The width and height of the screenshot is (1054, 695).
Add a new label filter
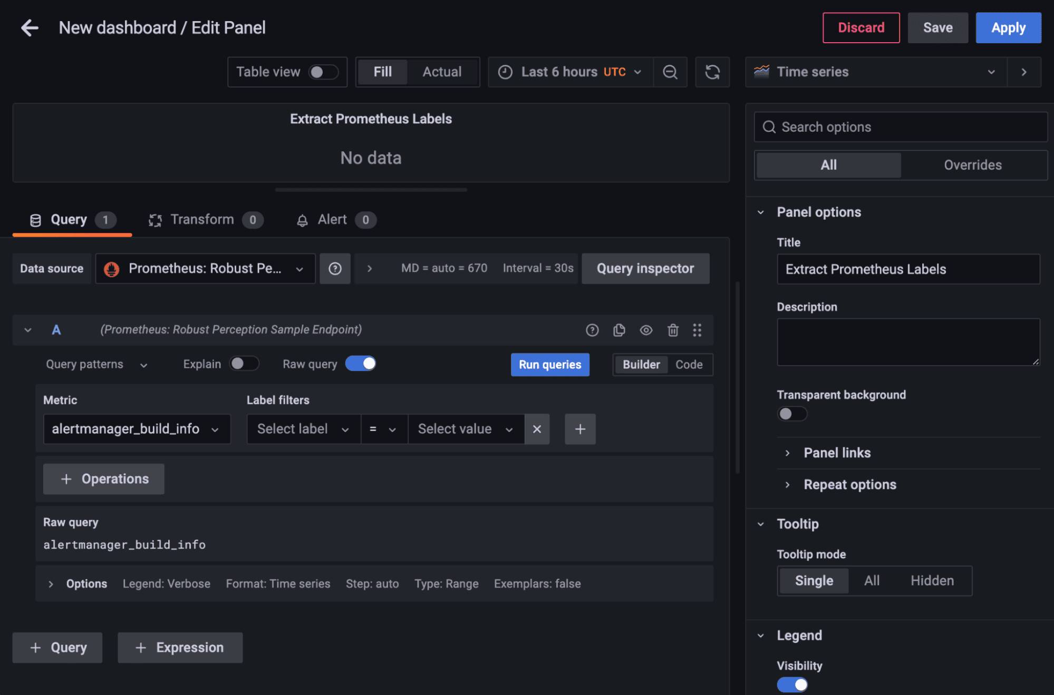[580, 429]
